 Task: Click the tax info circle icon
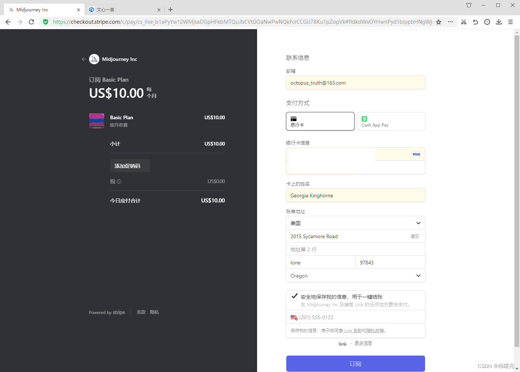click(x=119, y=182)
